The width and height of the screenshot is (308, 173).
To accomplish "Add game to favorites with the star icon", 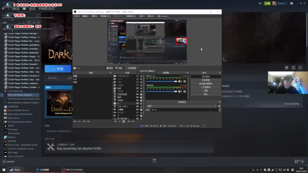I will coord(300,68).
